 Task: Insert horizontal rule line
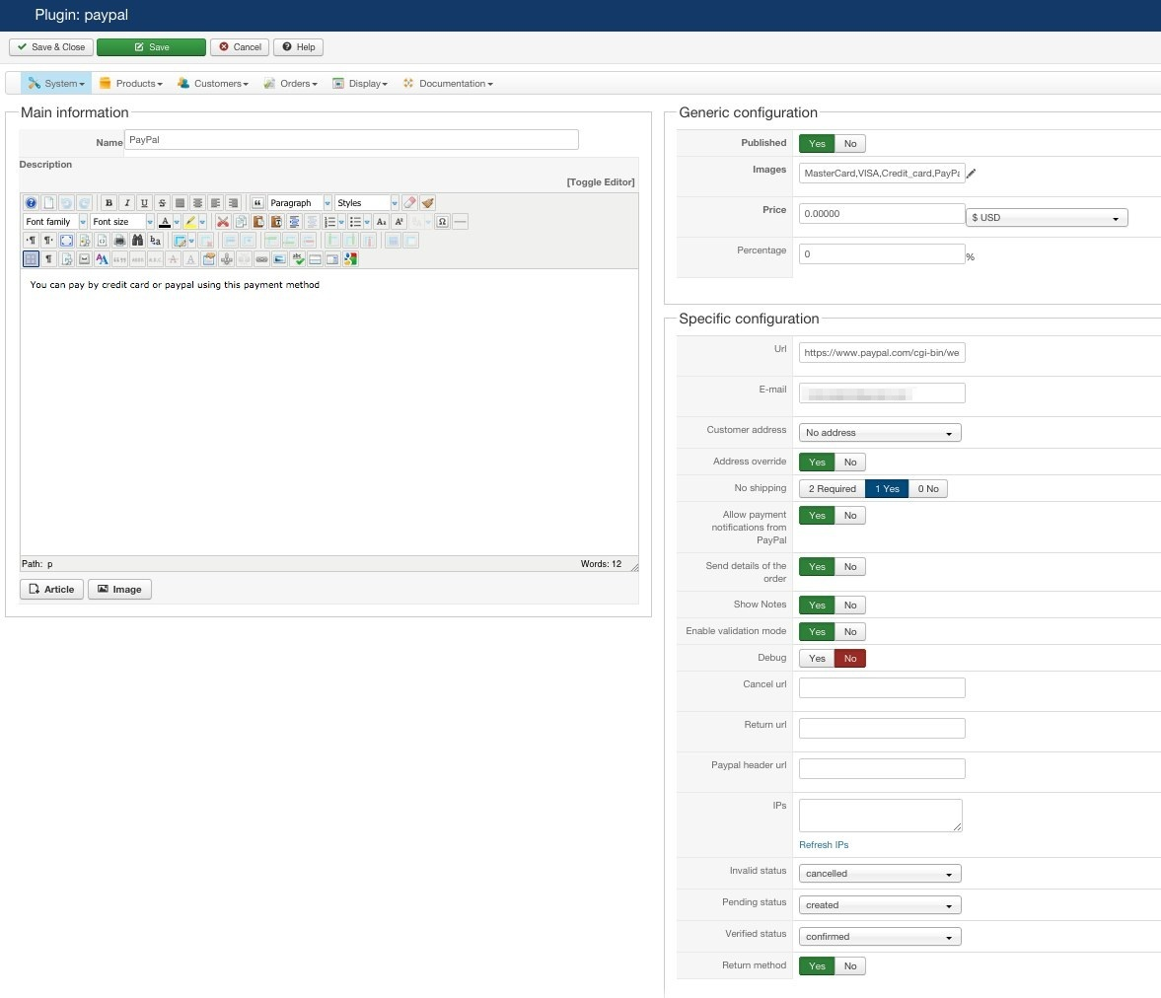click(x=460, y=221)
